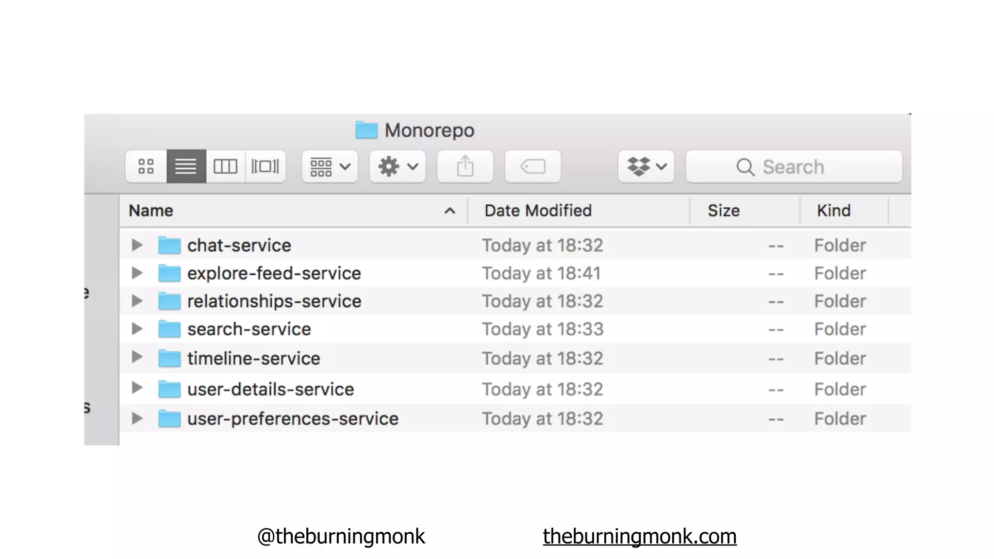Viewport: 994px width, 559px height.
Task: Select the search-service folder row
Action: pyautogui.click(x=249, y=329)
